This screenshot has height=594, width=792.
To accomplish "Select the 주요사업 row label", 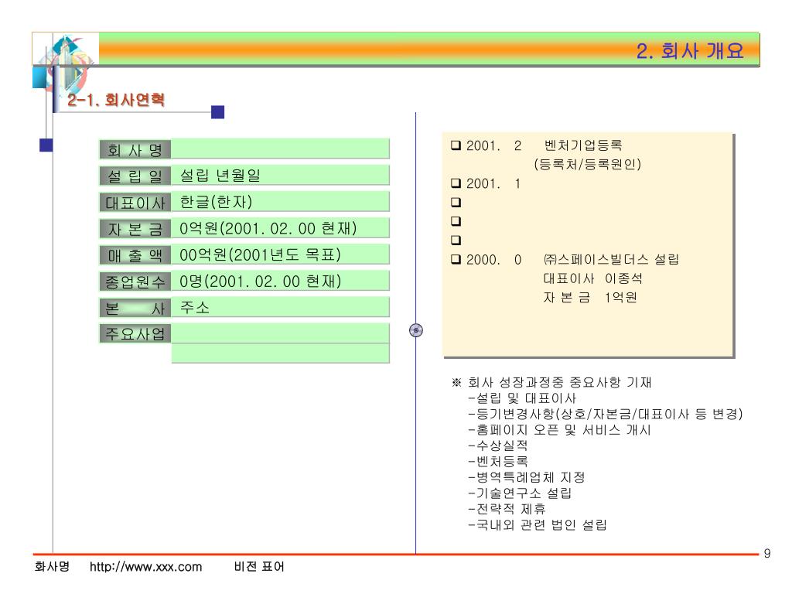I will coord(135,334).
